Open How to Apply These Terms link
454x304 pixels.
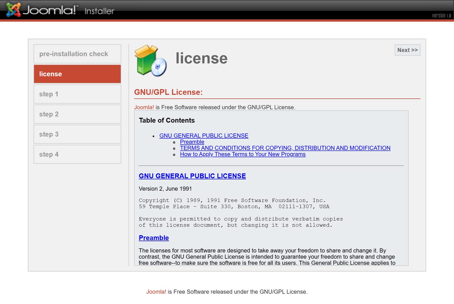(243, 154)
